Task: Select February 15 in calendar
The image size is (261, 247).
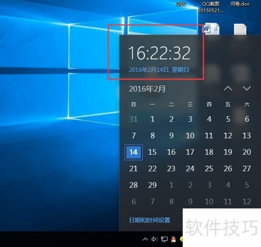Action: (152, 152)
